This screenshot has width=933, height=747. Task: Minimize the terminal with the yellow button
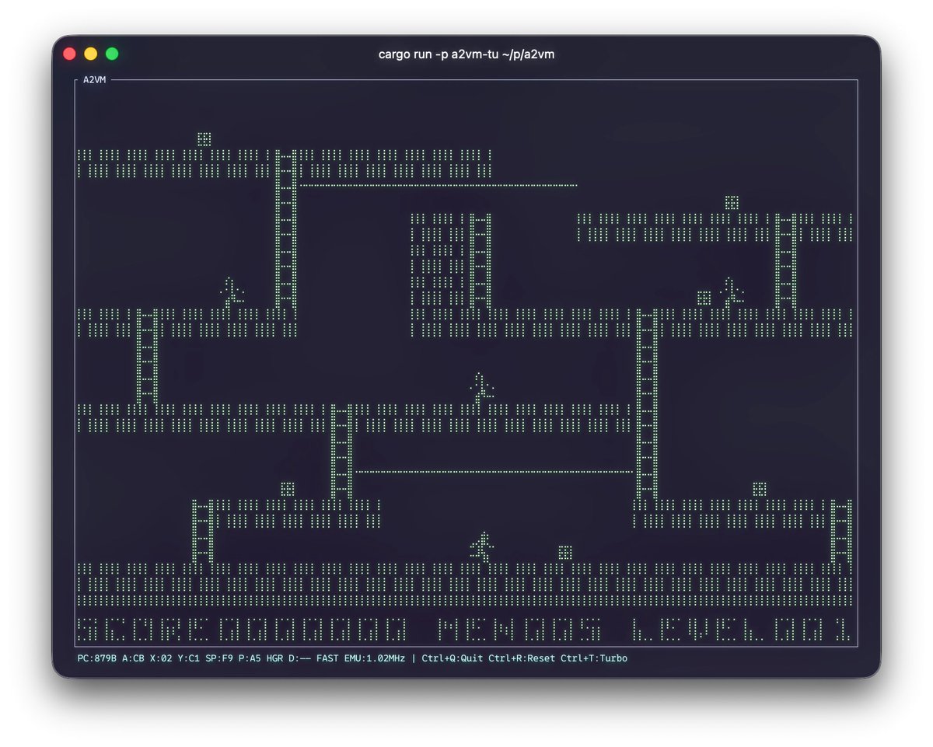[90, 54]
